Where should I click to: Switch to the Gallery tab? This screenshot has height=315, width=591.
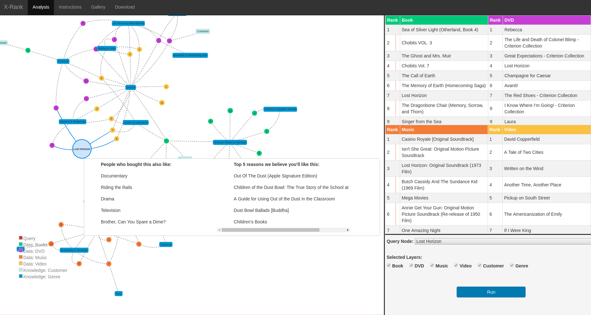98,7
